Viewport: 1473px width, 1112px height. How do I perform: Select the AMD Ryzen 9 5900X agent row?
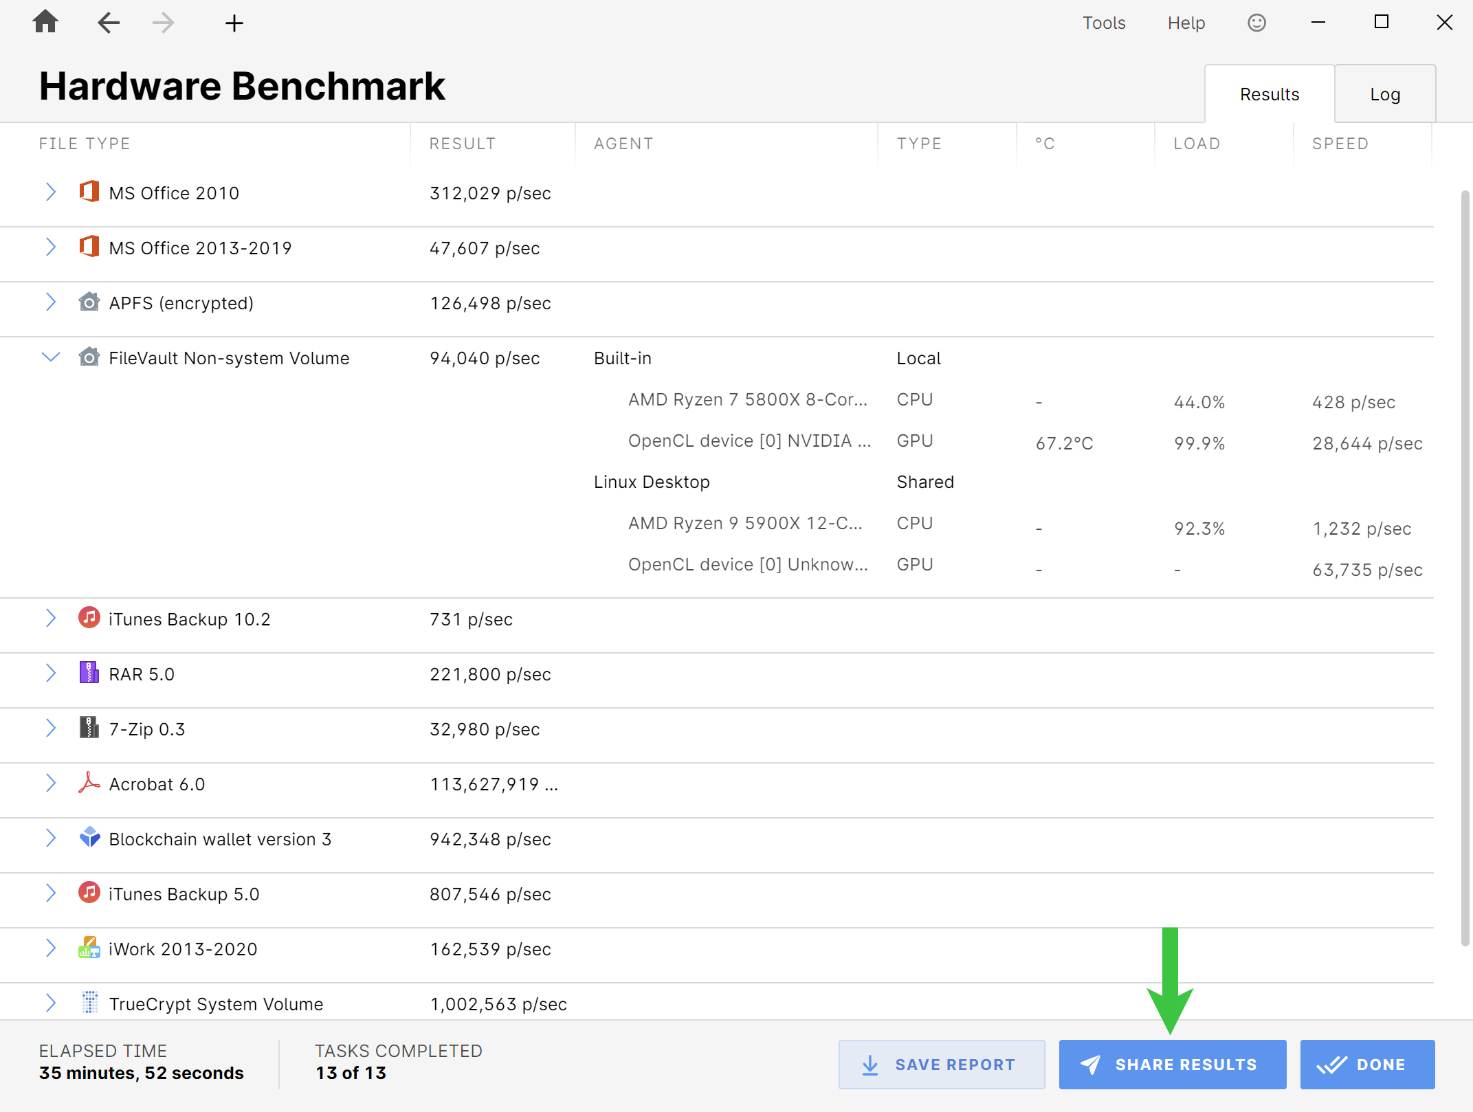(745, 523)
